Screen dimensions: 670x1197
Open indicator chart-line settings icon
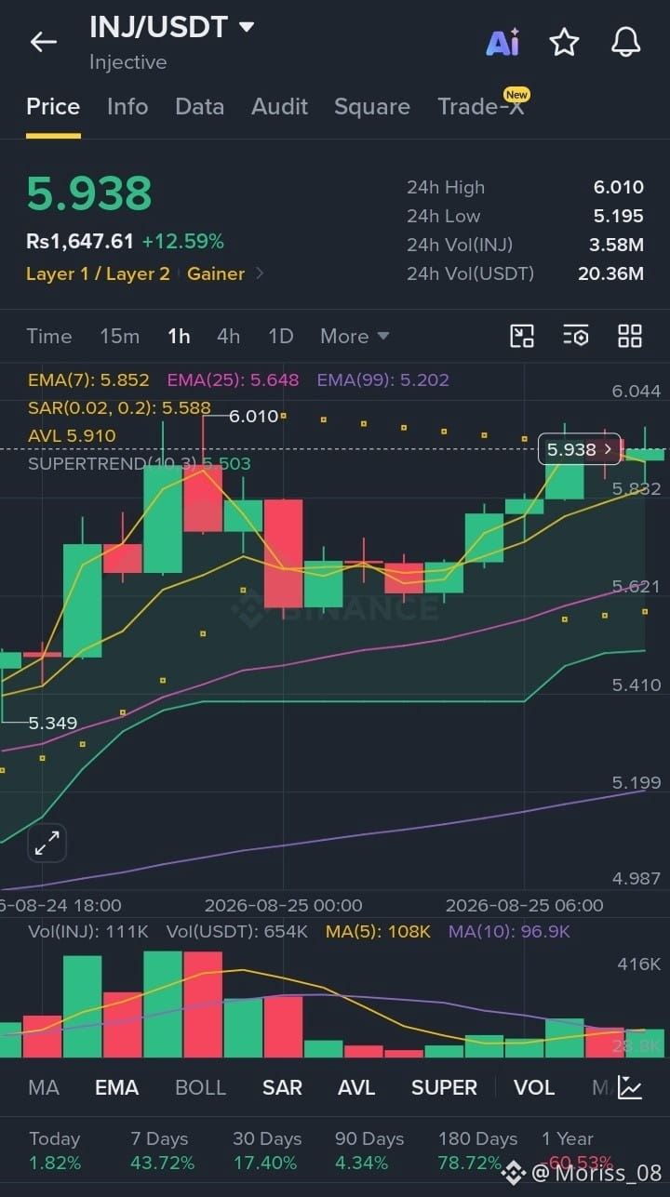coord(630,1087)
